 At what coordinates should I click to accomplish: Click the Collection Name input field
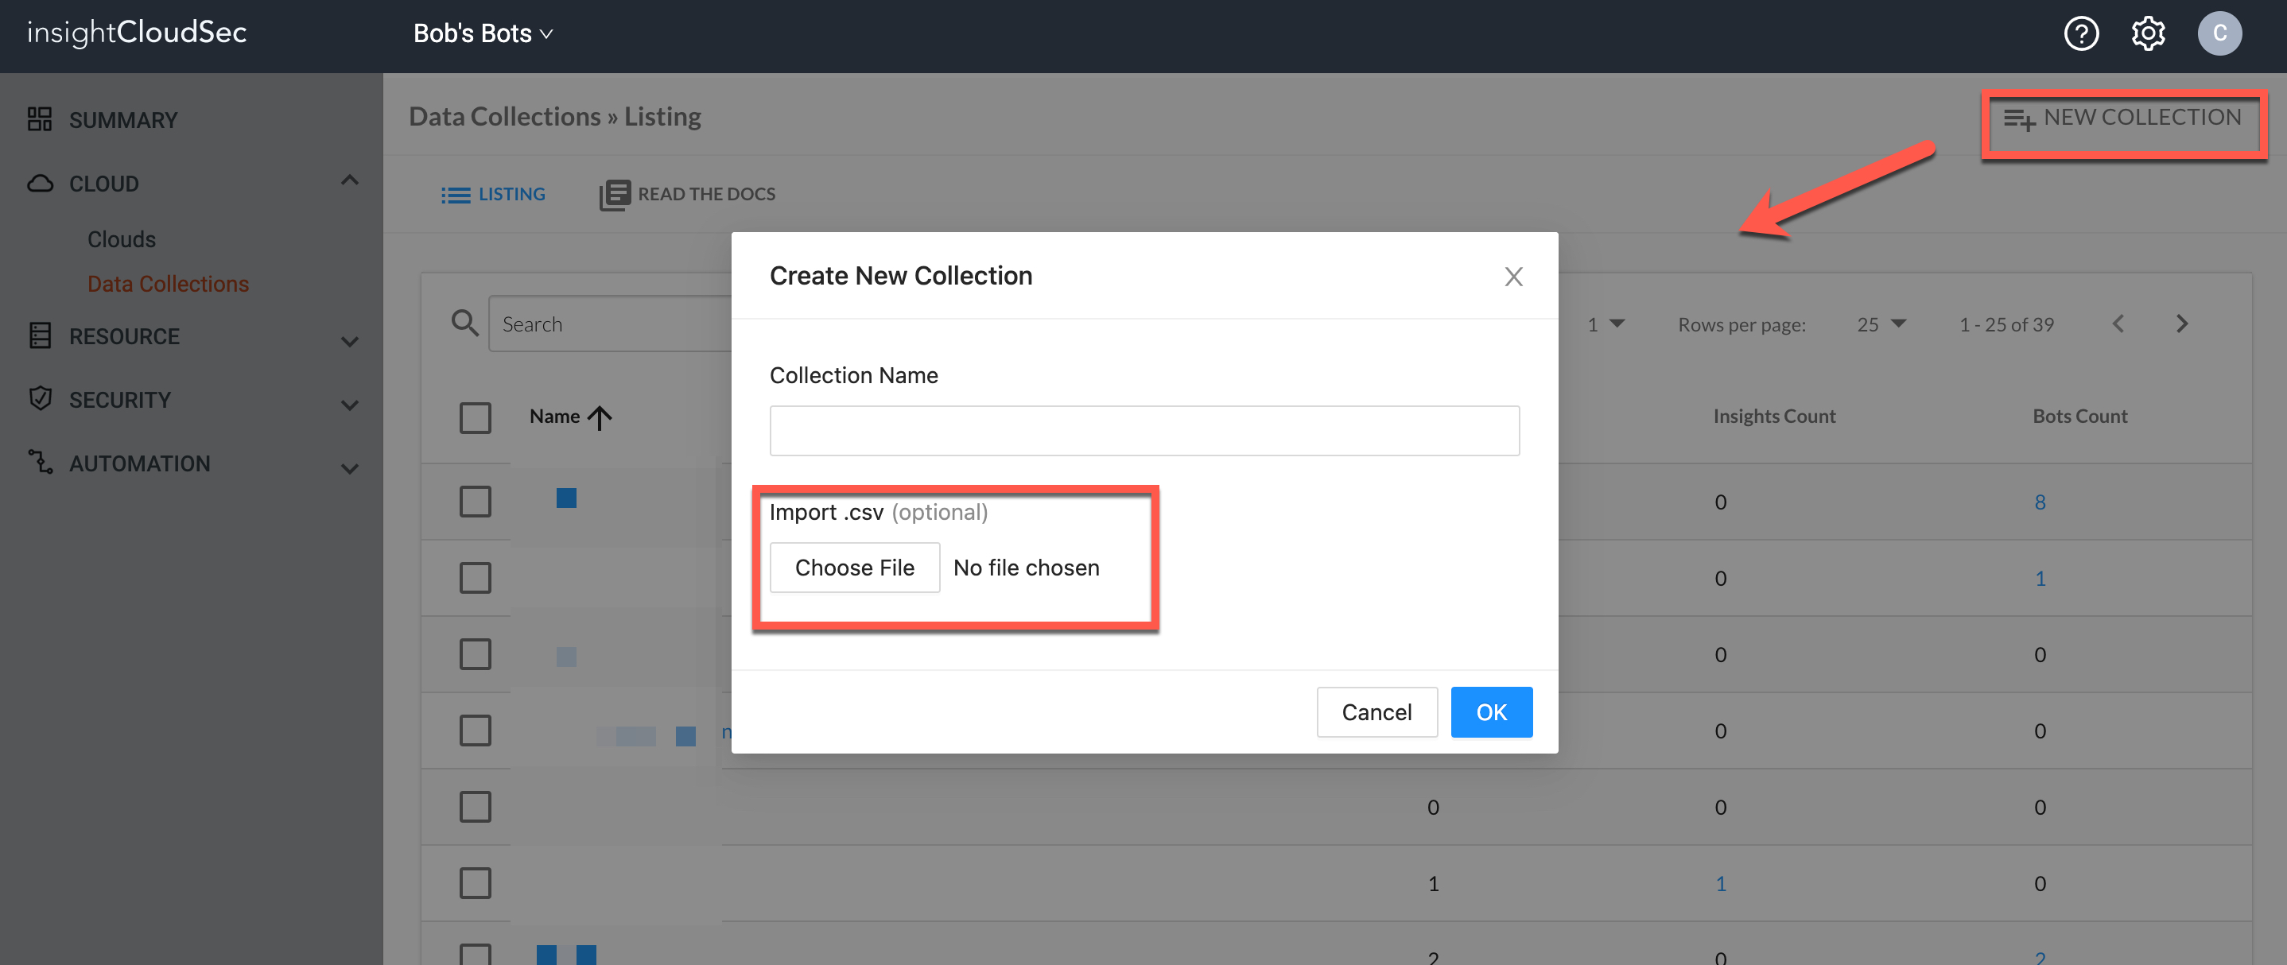click(1143, 431)
